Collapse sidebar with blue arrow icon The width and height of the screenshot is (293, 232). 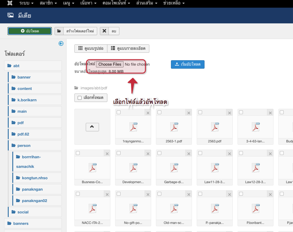click(61, 43)
